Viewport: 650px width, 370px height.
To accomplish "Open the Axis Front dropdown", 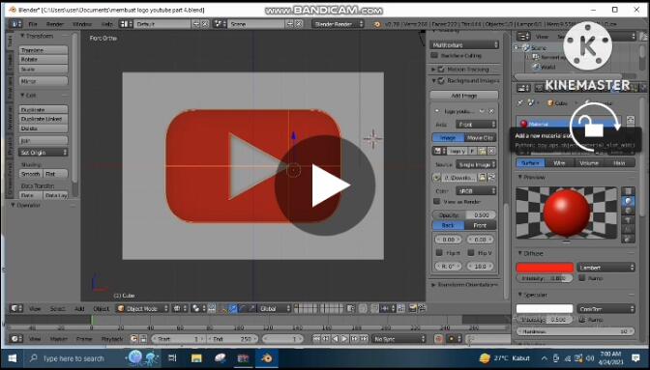I will point(476,125).
